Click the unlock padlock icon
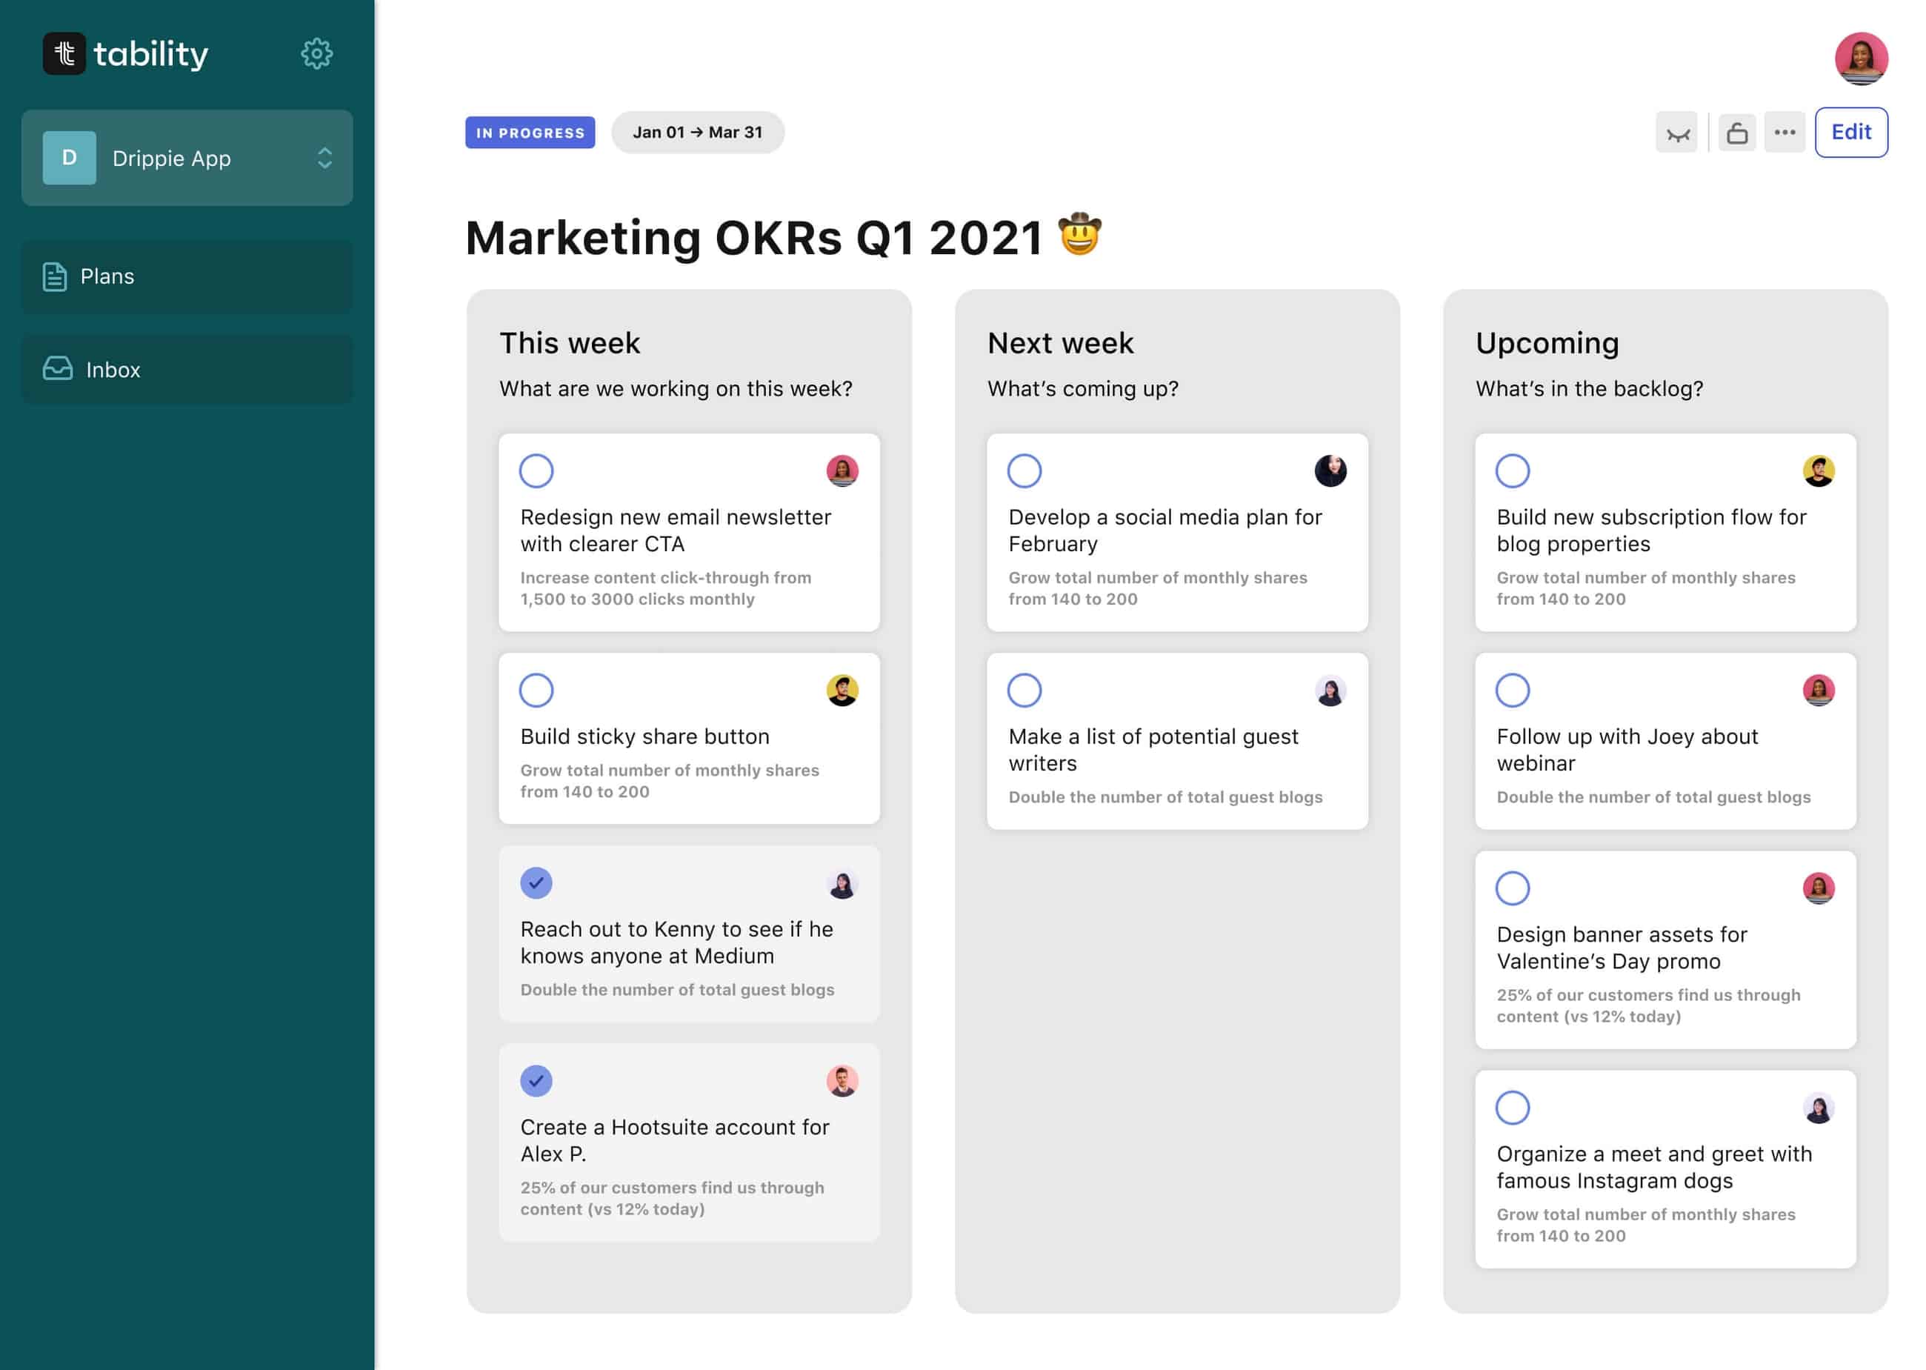Screen dimensions: 1926x1370 [x=1736, y=133]
